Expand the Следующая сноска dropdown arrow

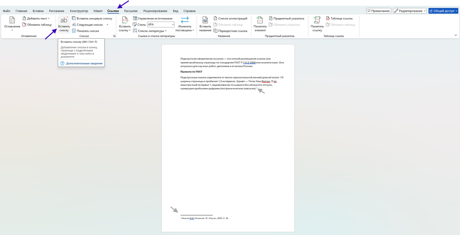(x=107, y=24)
